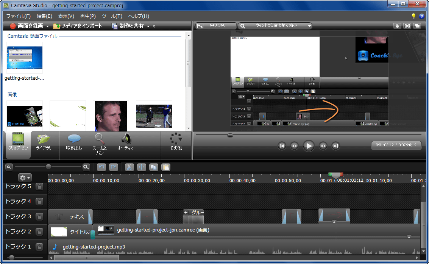Click the light bulb tips icon
Viewport: 429px width, 264px height.
point(413,16)
